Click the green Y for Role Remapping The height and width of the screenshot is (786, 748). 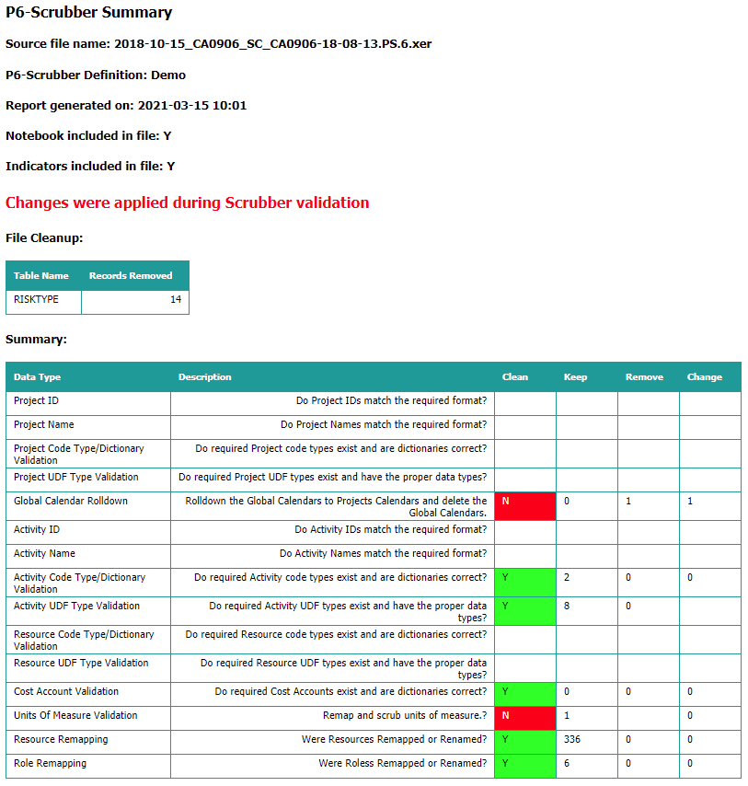pyautogui.click(x=524, y=763)
